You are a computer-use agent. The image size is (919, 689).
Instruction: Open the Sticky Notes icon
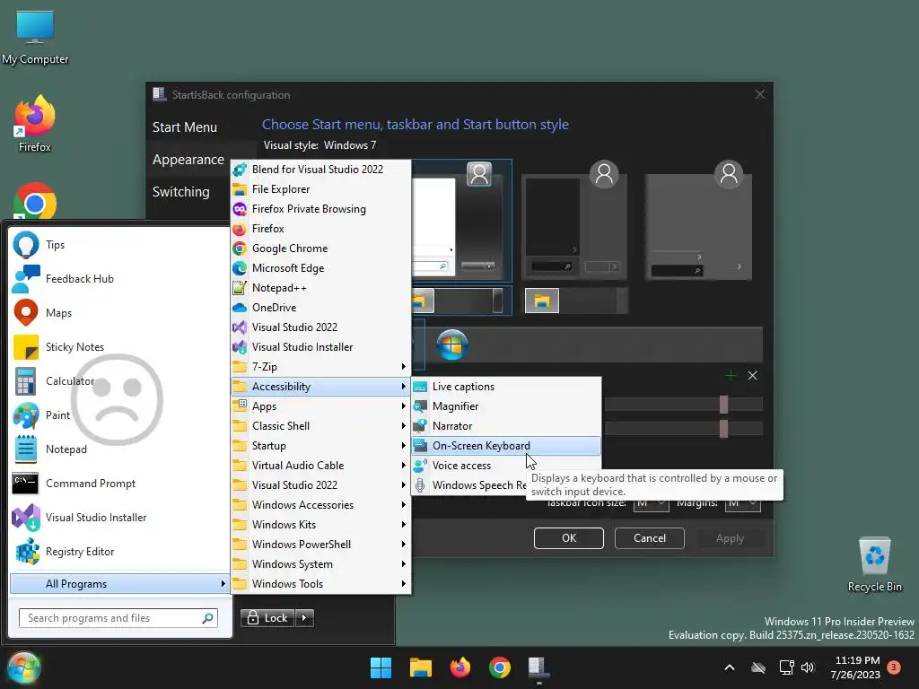26,347
